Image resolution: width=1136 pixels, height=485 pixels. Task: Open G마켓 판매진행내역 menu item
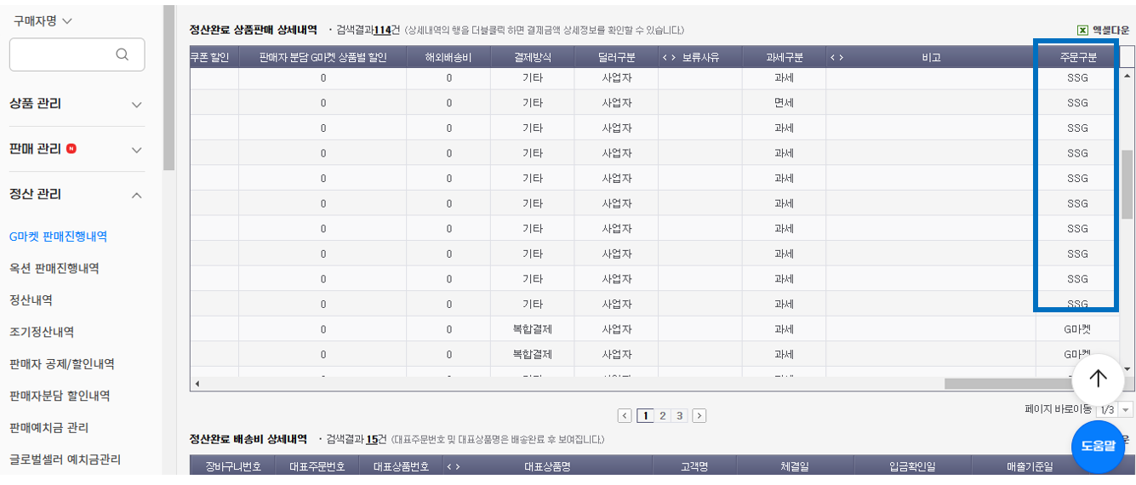click(x=58, y=237)
